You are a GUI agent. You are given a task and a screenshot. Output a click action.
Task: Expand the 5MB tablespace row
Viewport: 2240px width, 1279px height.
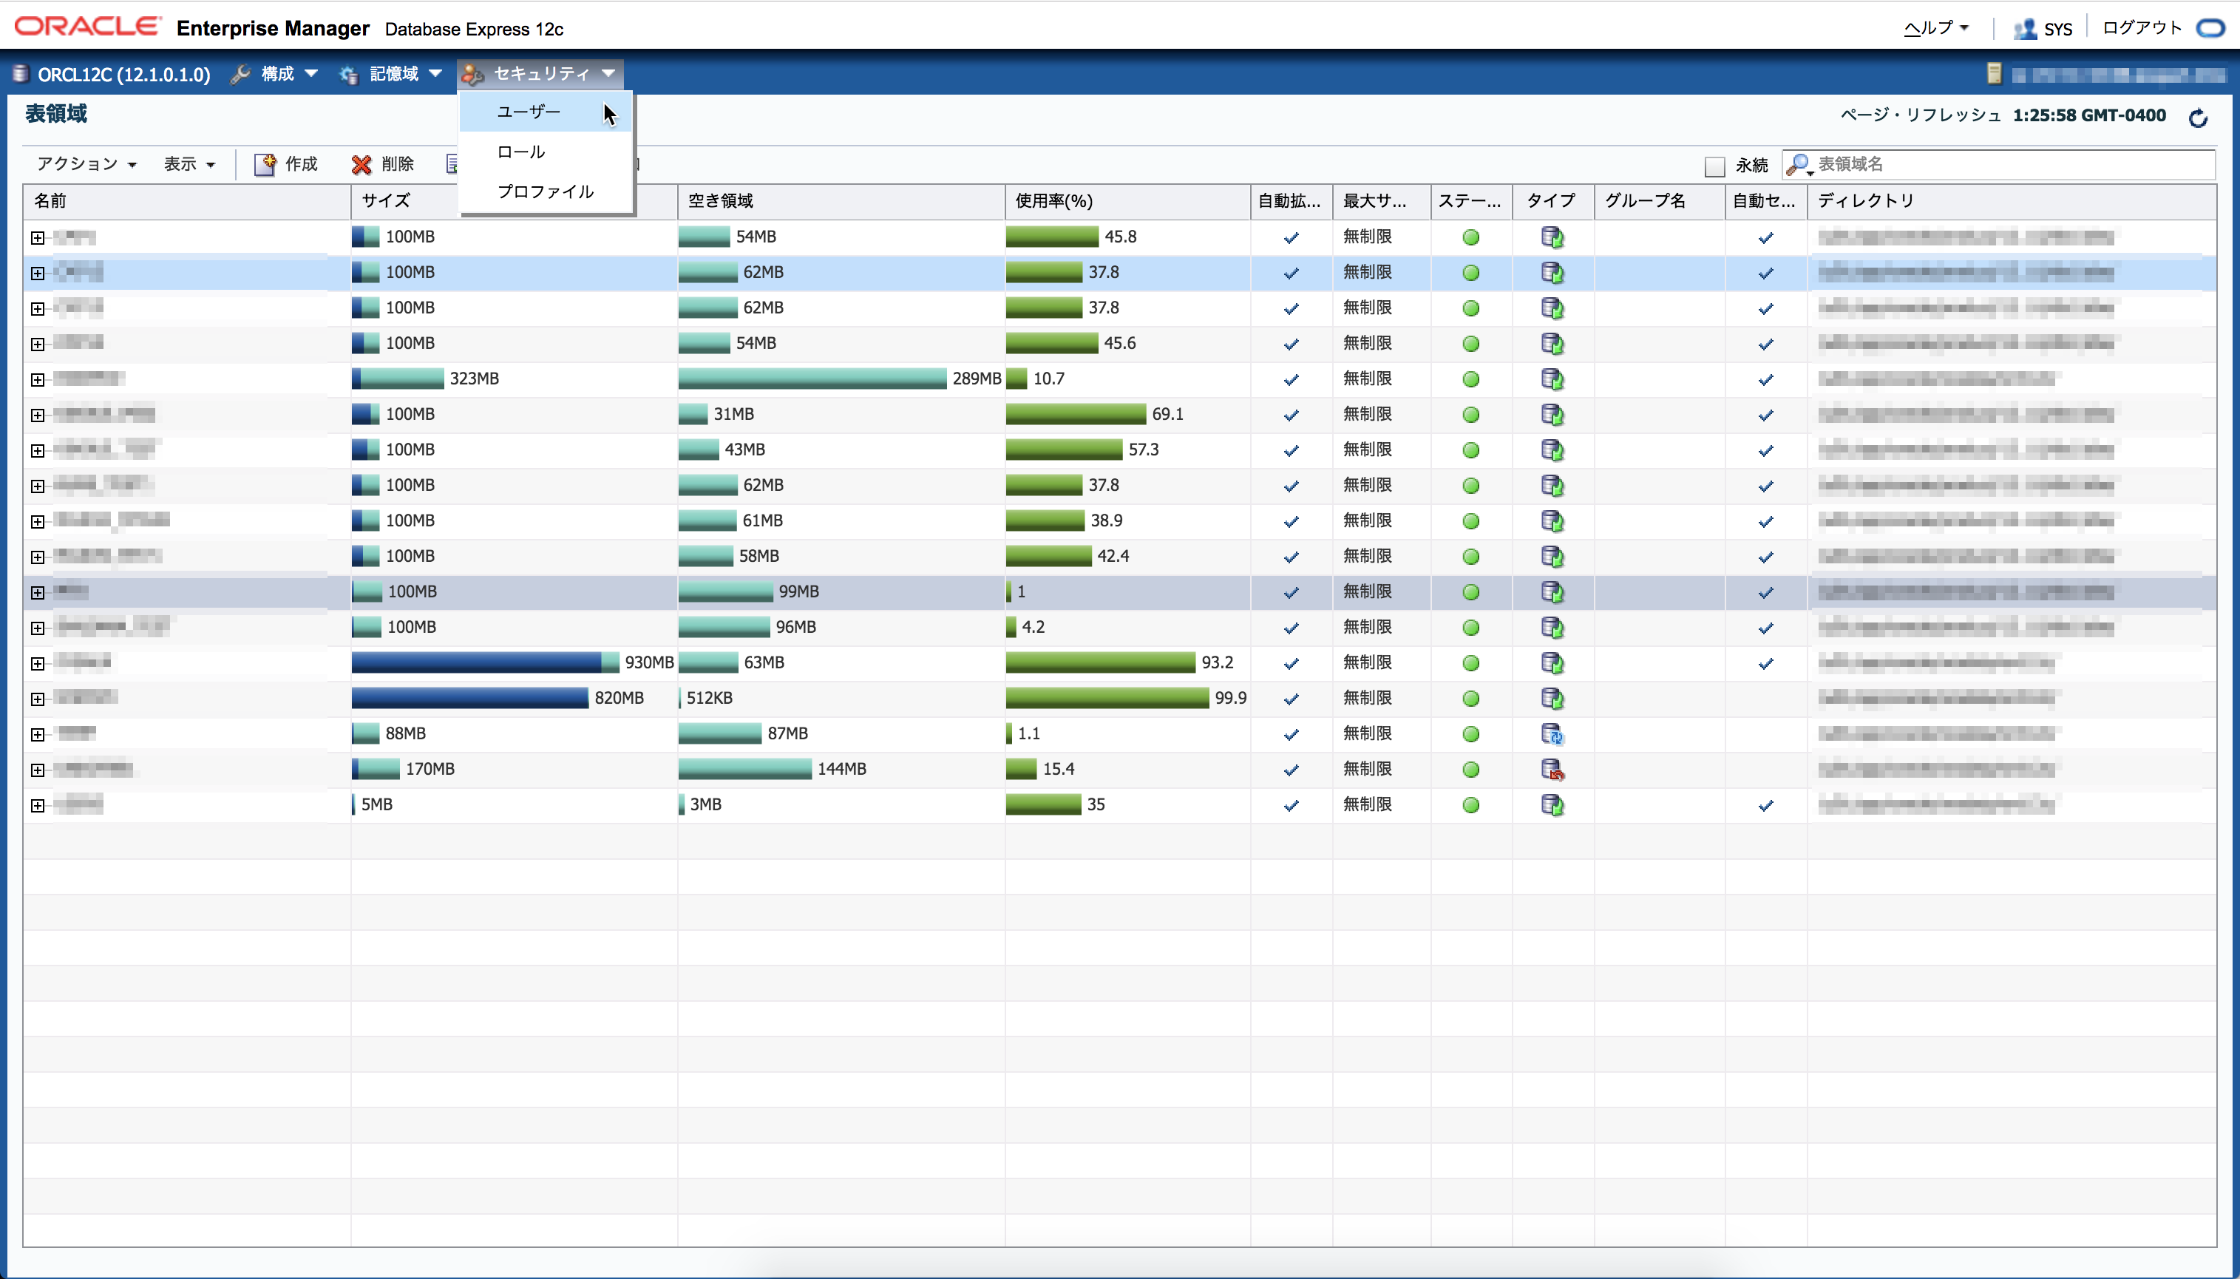point(38,806)
